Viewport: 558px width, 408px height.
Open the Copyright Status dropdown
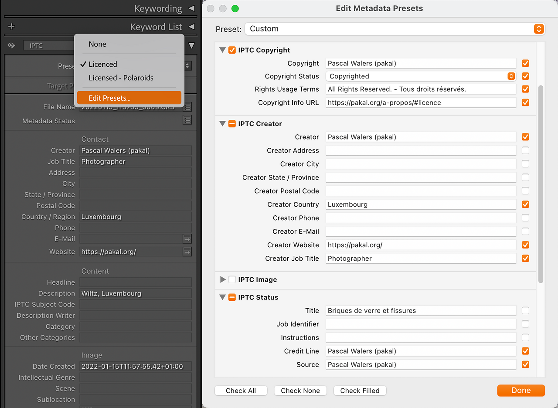coord(511,76)
